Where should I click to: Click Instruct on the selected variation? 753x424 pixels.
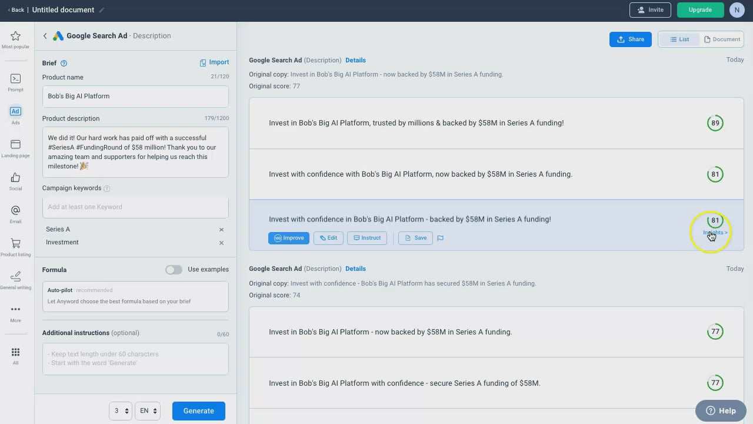pos(367,238)
